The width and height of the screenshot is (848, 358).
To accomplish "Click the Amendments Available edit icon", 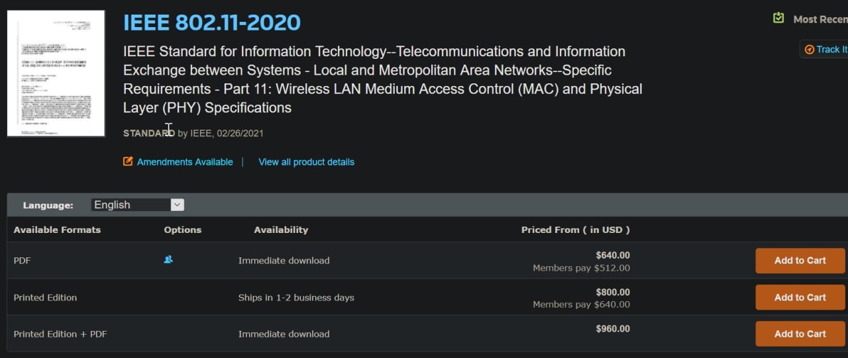I will 128,161.
